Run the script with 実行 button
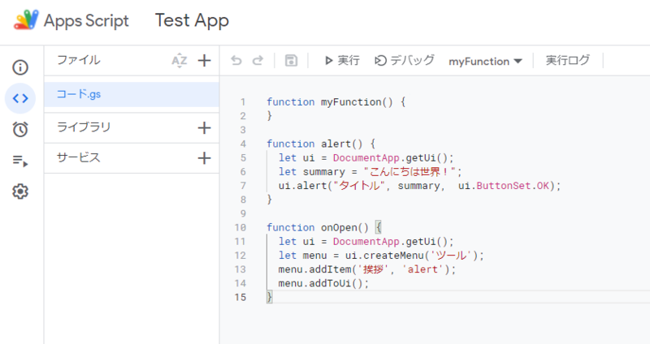The width and height of the screenshot is (650, 344). pos(342,60)
